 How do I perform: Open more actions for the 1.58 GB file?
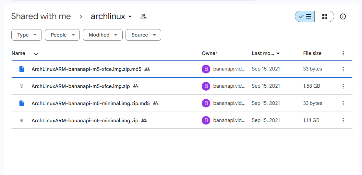tap(343, 86)
